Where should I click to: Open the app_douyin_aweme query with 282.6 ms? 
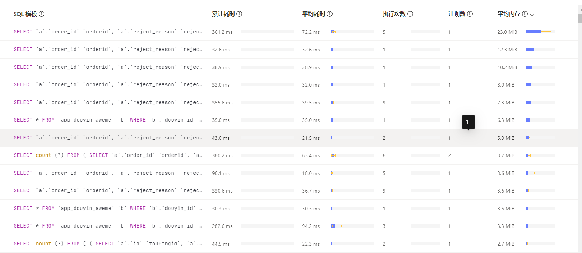click(x=108, y=226)
